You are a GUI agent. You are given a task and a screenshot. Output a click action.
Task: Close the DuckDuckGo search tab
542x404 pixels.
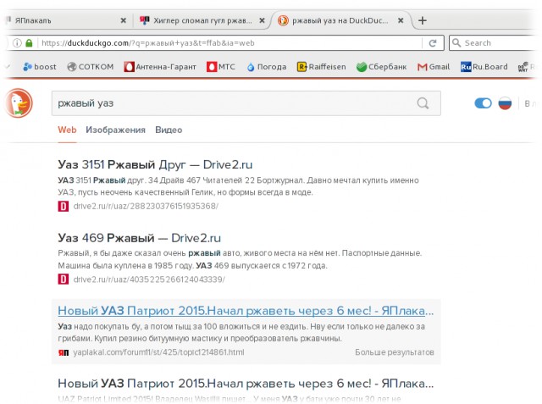click(x=401, y=20)
